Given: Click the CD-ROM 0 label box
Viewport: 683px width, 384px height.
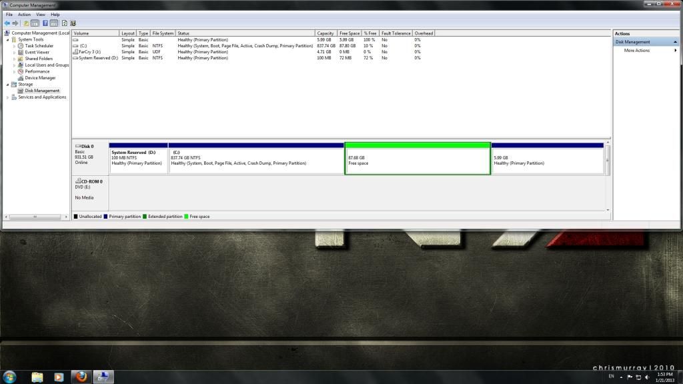Looking at the screenshot, I should [x=90, y=193].
